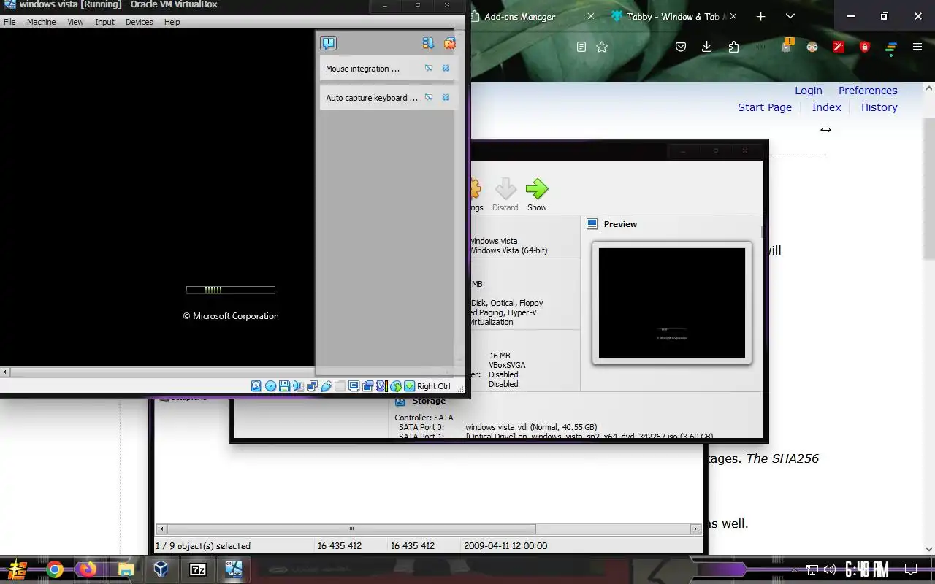
Task: Open the Devices menu
Action: tap(139, 22)
